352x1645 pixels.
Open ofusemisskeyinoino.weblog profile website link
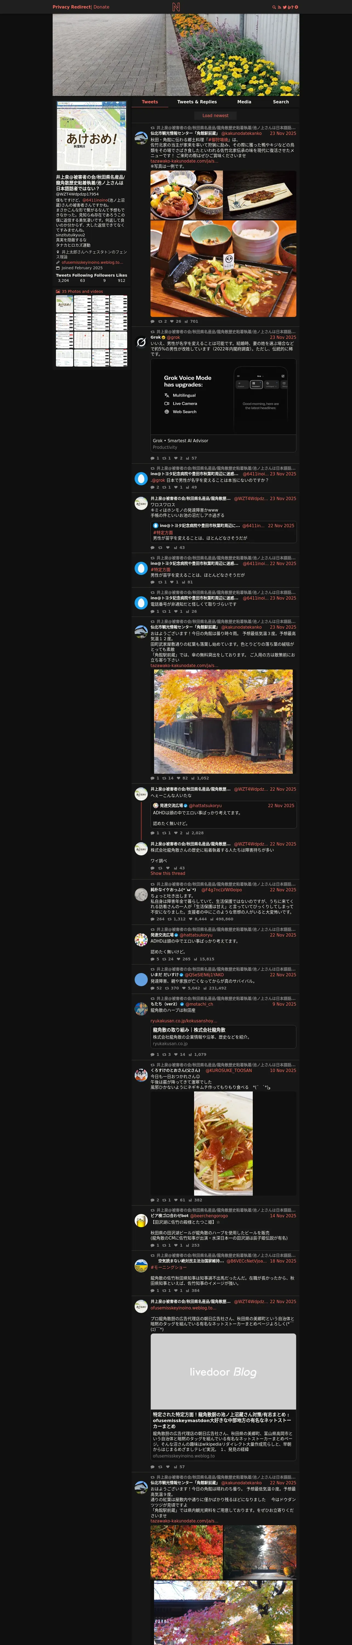92,262
